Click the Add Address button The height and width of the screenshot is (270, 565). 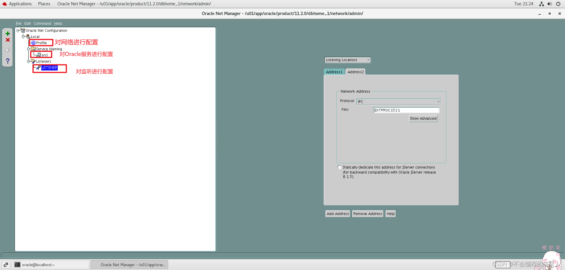click(338, 214)
